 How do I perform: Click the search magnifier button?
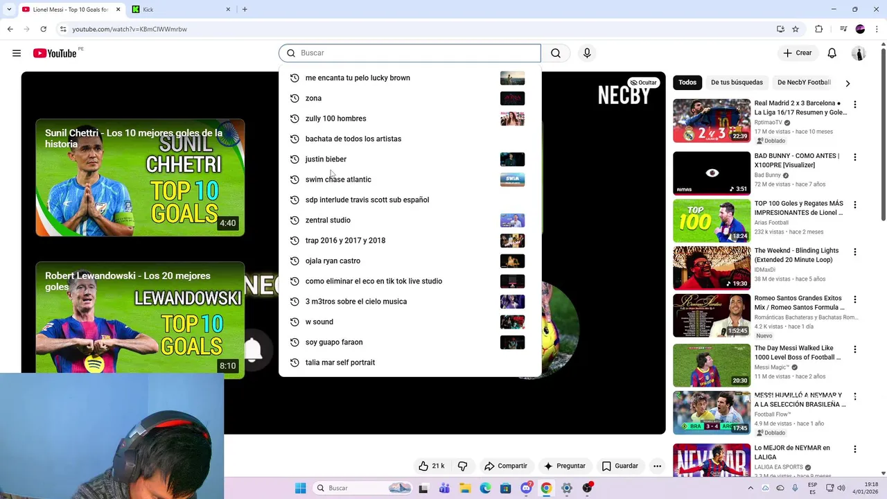click(x=556, y=53)
